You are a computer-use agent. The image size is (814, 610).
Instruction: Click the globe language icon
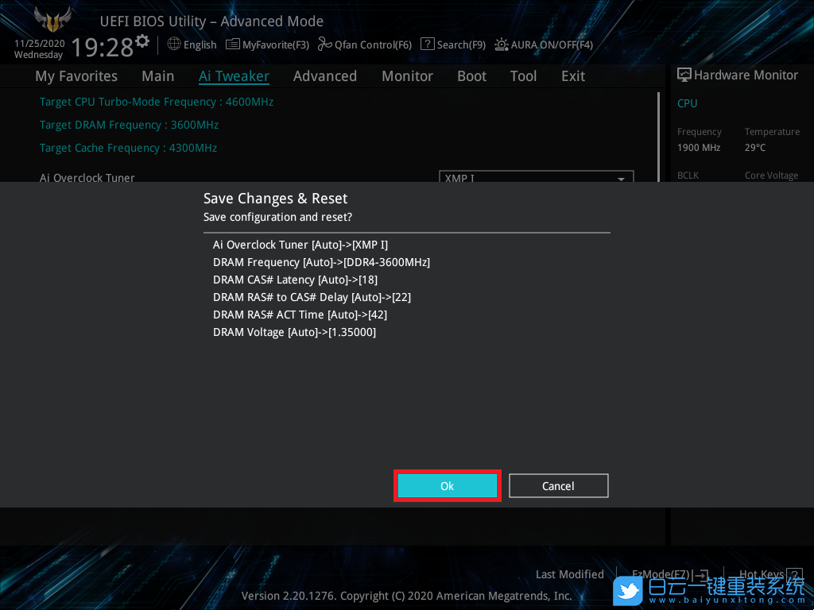[174, 44]
